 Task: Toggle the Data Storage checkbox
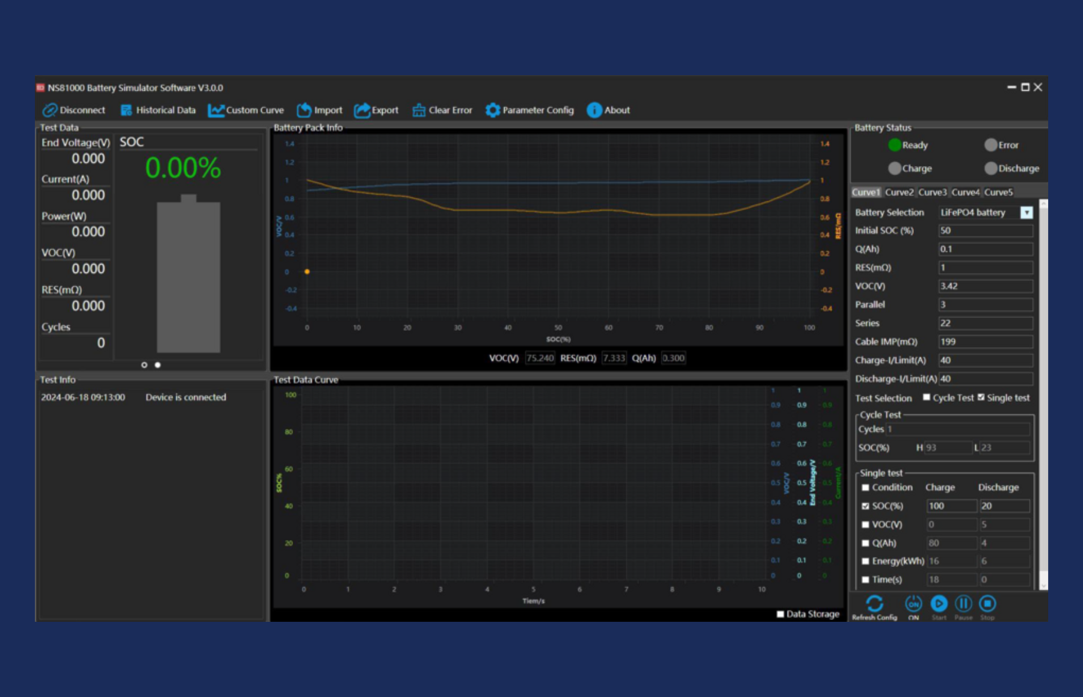(x=780, y=614)
